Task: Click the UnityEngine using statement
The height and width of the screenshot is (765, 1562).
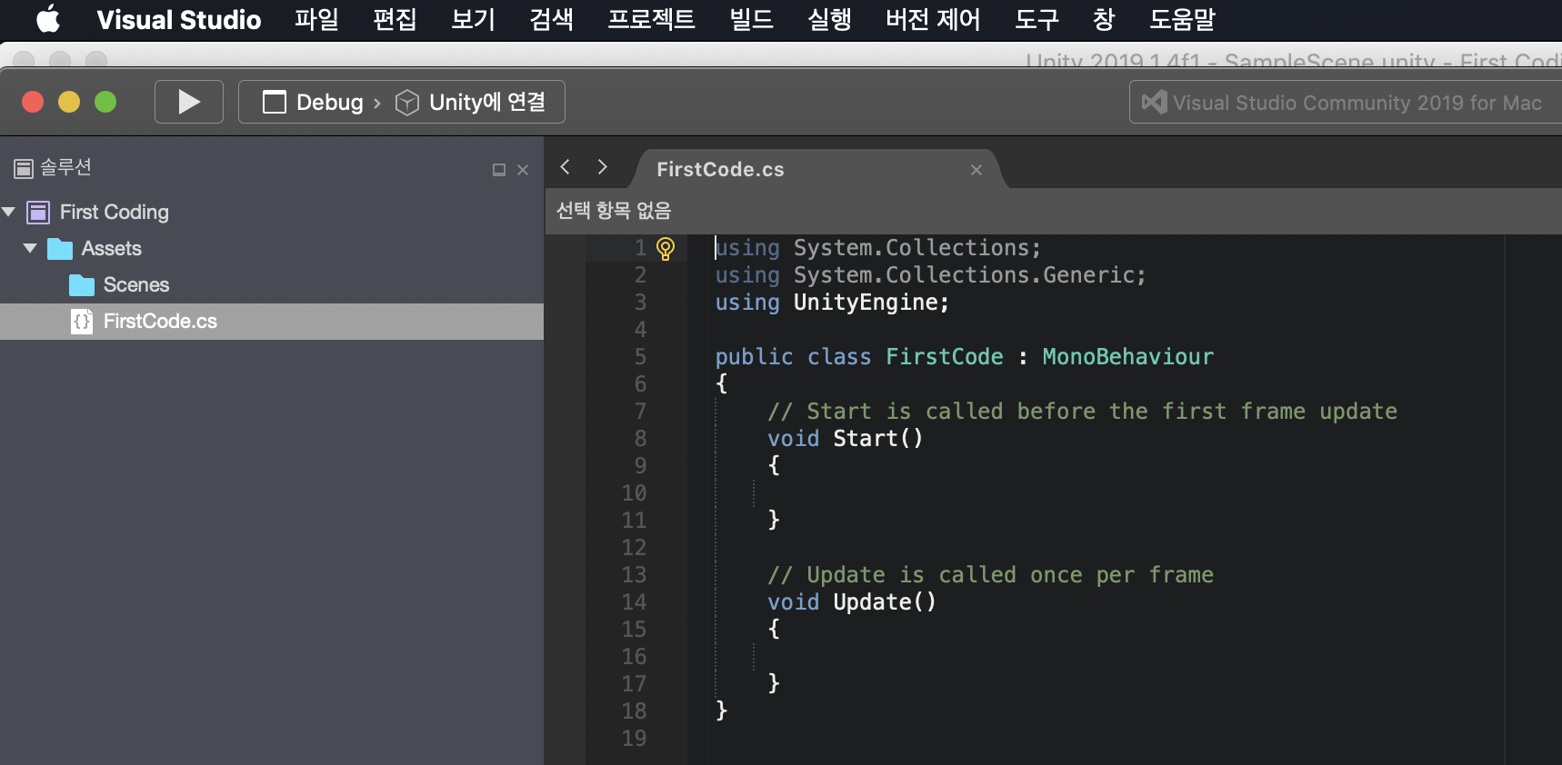Action: (x=832, y=303)
